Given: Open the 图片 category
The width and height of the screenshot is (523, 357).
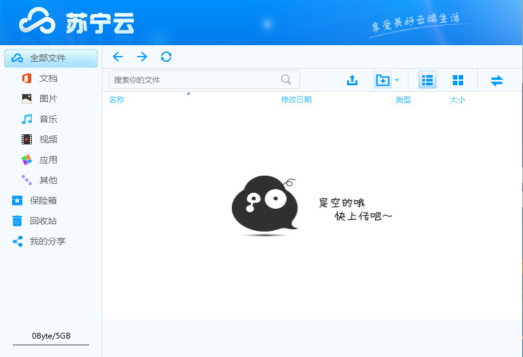Looking at the screenshot, I should pos(48,99).
